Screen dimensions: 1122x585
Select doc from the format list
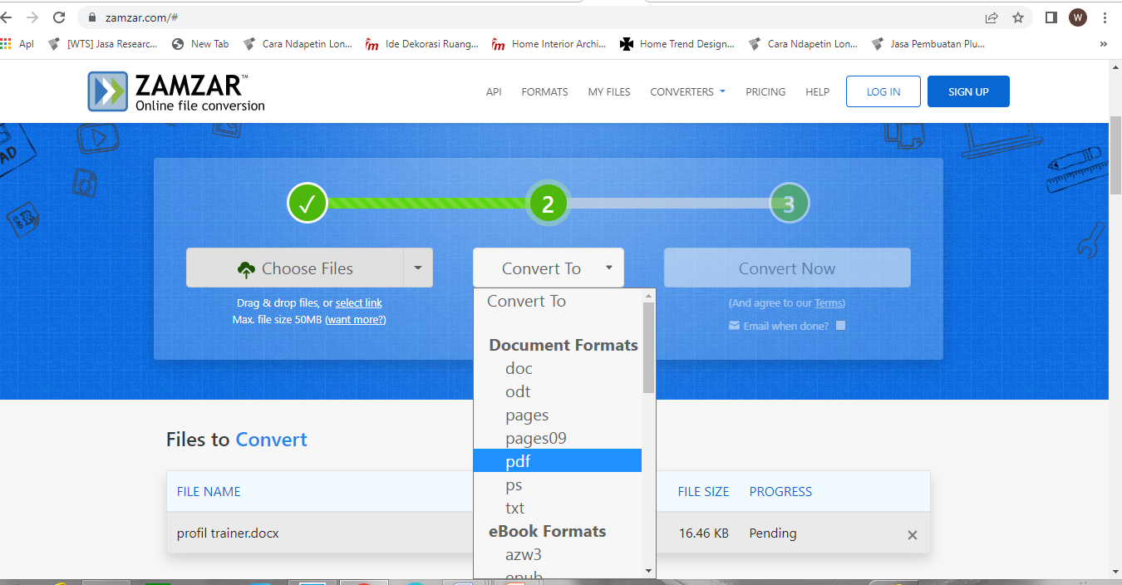[557, 368]
